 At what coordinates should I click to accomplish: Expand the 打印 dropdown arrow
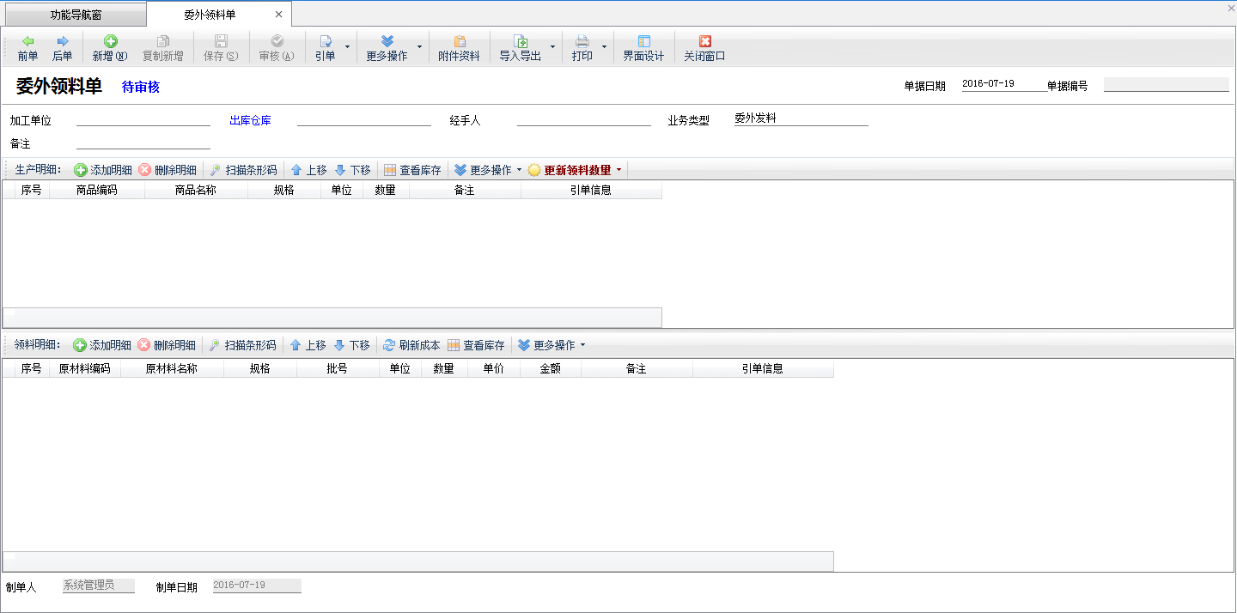click(604, 47)
